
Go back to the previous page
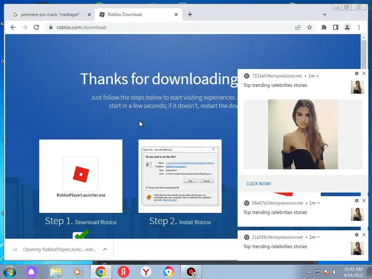[x=13, y=28]
